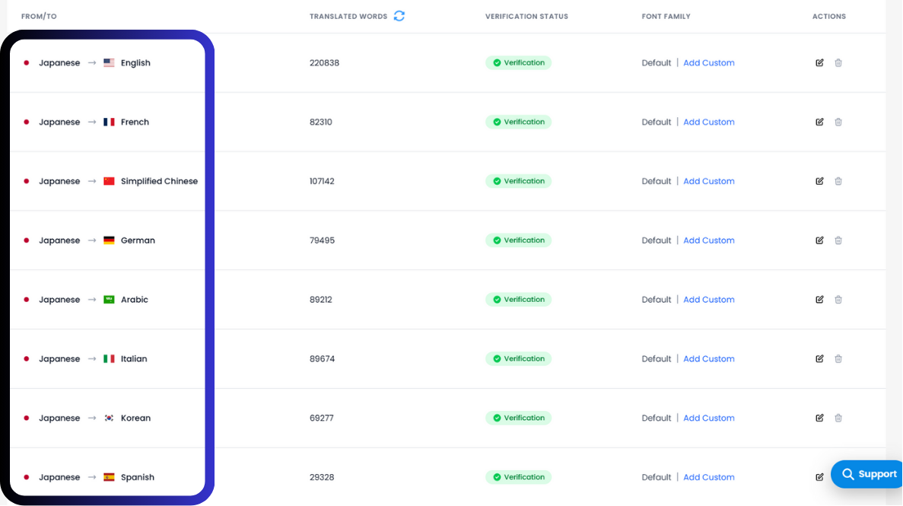This screenshot has width=903, height=506.
Task: Refresh the Translated Words counts
Action: 401,16
